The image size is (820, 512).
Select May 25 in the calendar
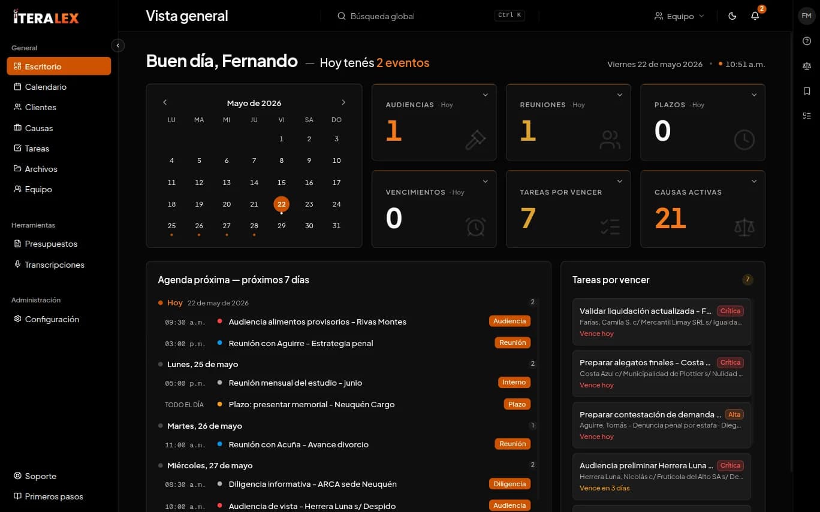coord(171,226)
